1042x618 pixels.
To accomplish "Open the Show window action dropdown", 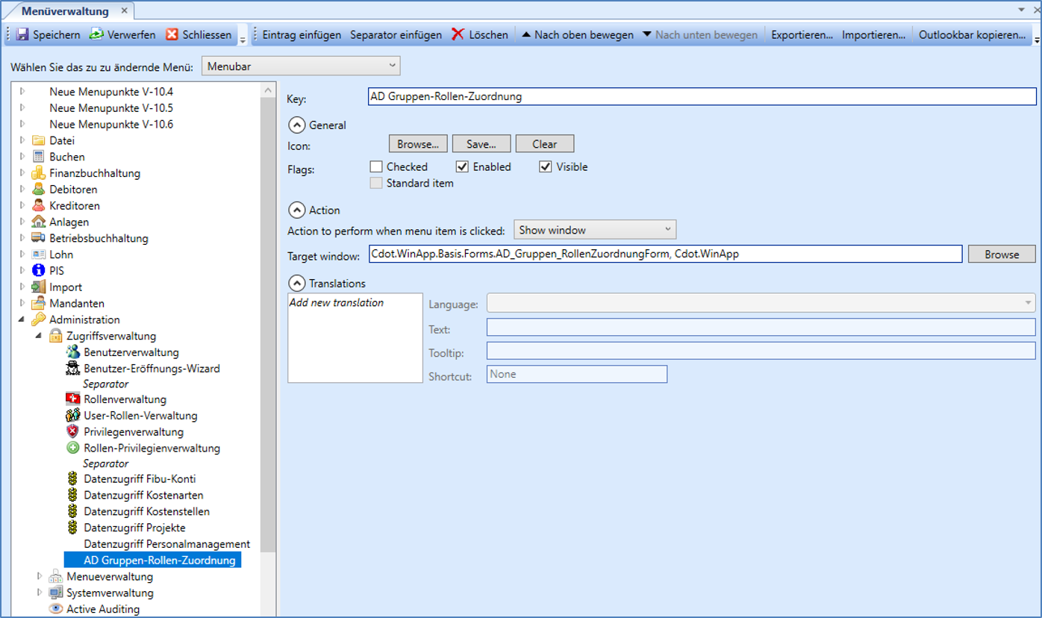I will coord(595,230).
